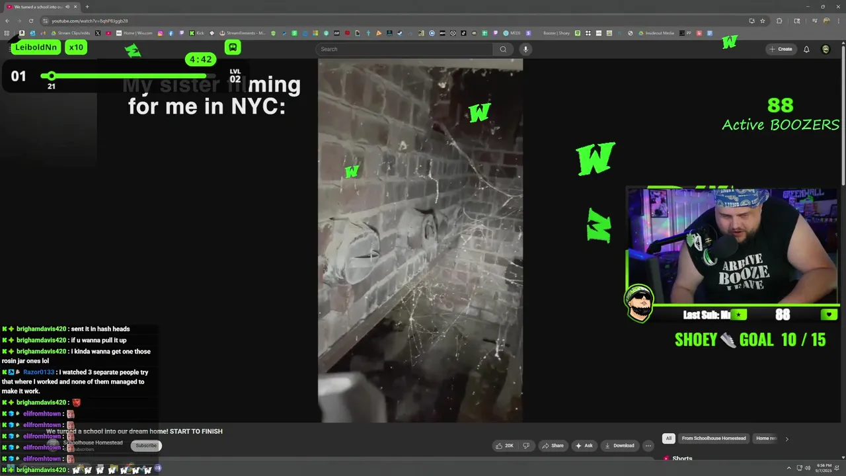The height and width of the screenshot is (476, 846).
Task: Dislike the video with thumbs down
Action: point(526,446)
